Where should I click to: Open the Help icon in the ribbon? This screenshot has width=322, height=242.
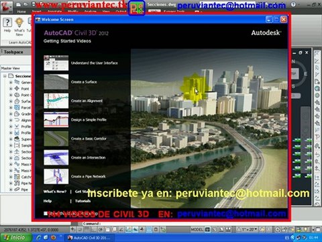tap(7, 22)
